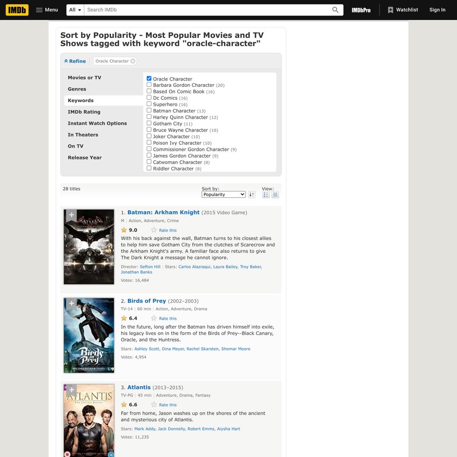The width and height of the screenshot is (457, 457).
Task: Select the Release Year refine tab
Action: coord(85,157)
